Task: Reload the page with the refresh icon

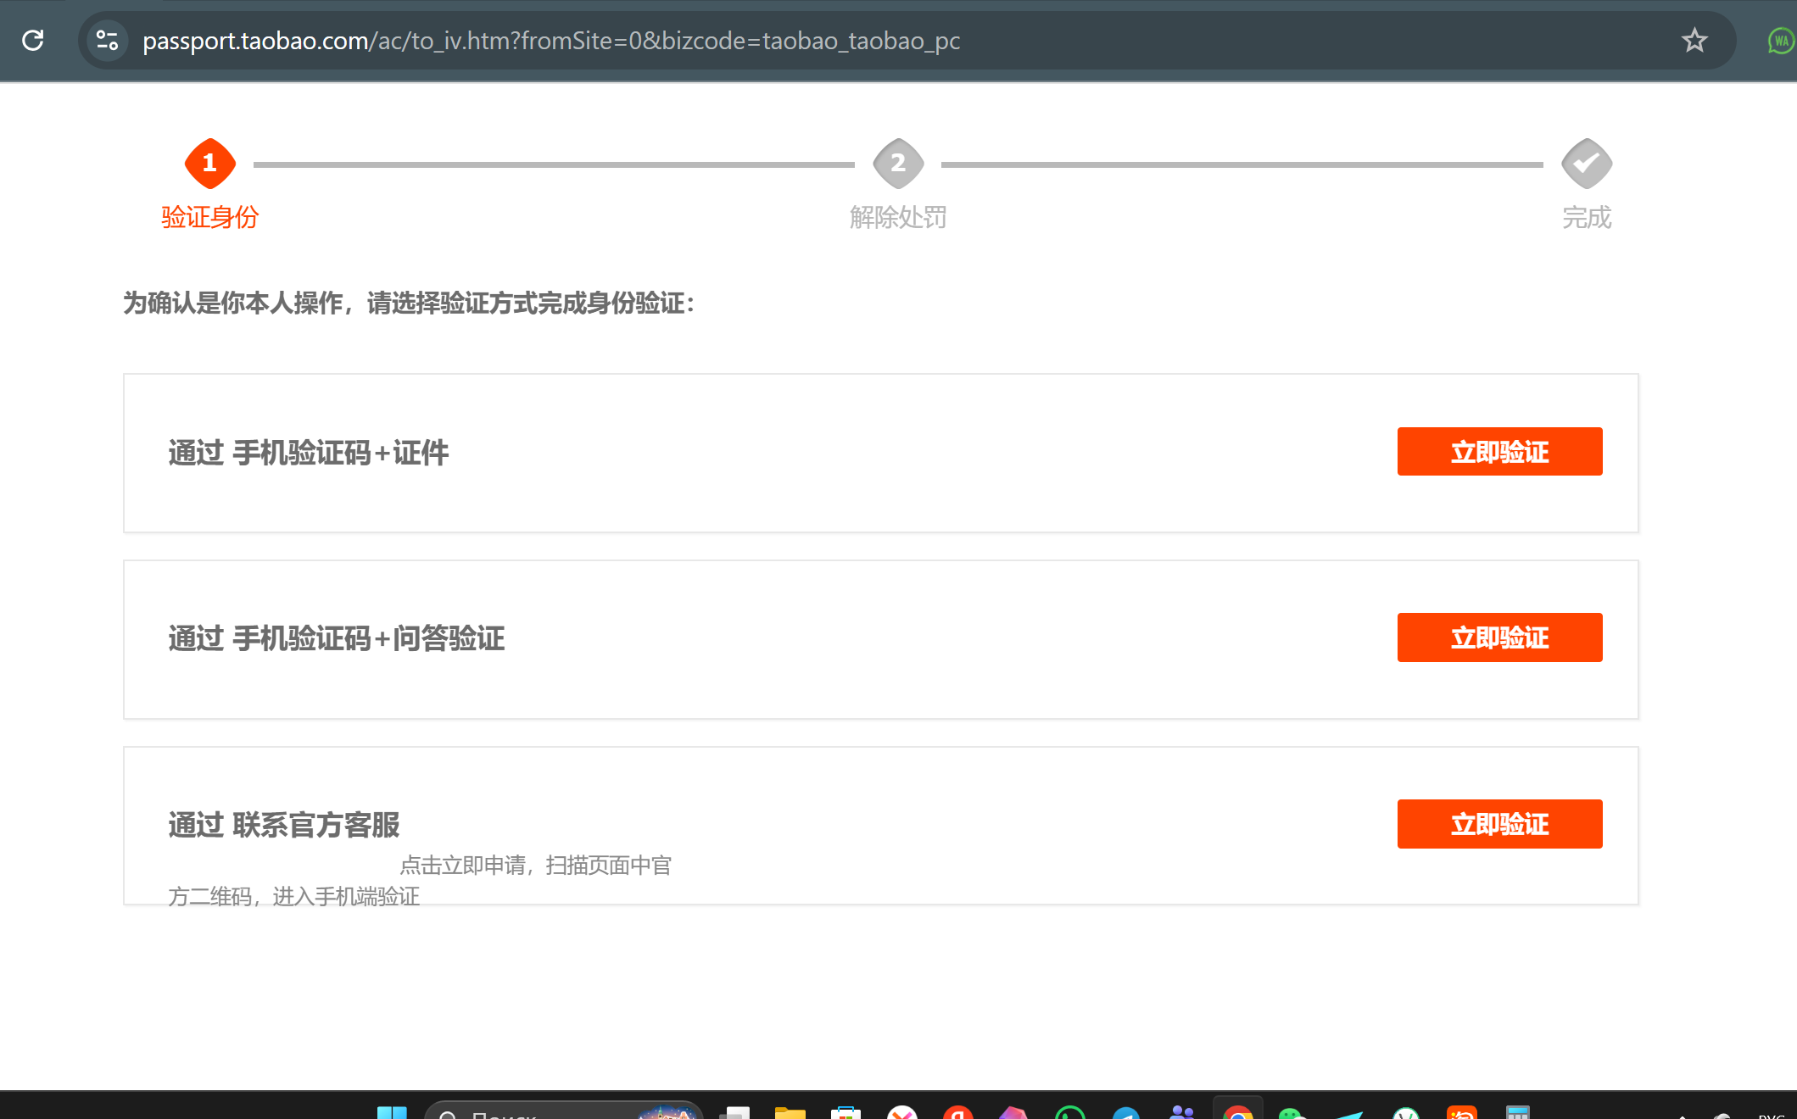Action: [33, 40]
